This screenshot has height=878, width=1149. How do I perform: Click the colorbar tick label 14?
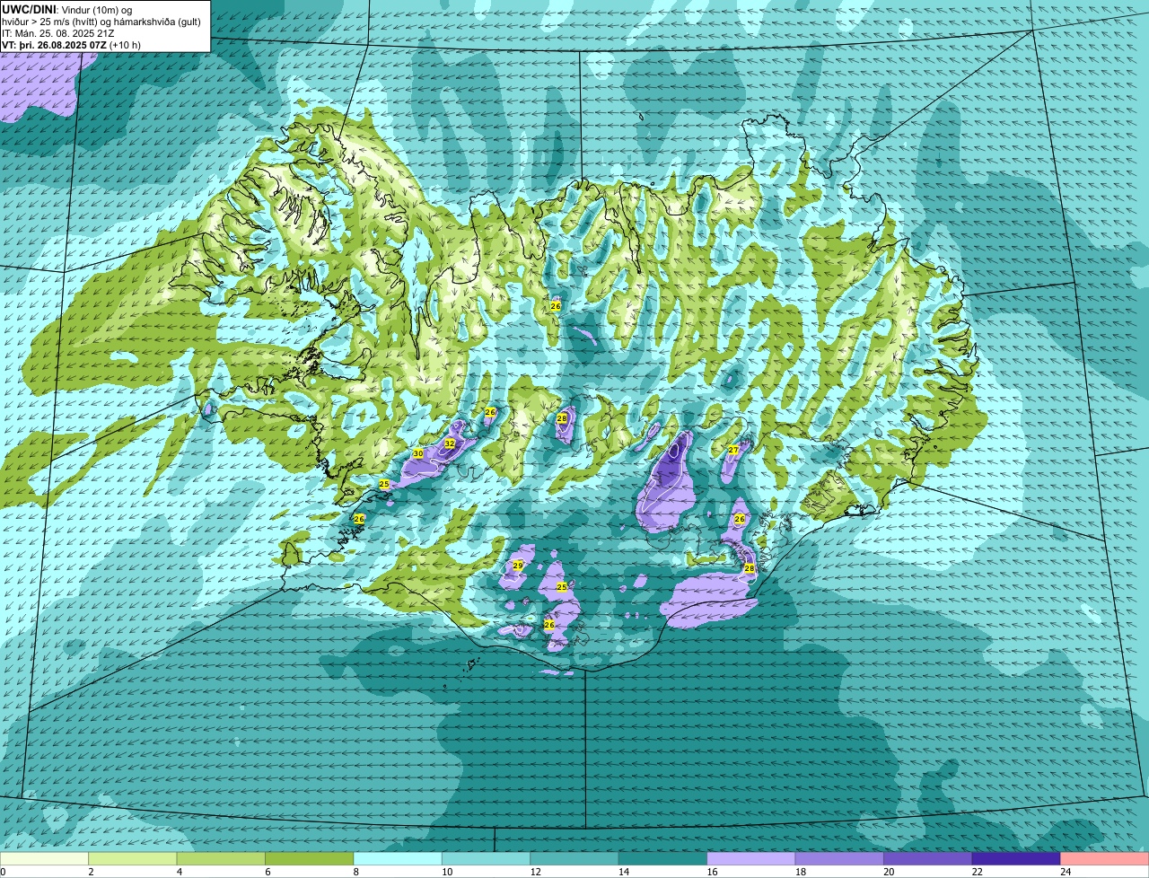[x=625, y=871]
